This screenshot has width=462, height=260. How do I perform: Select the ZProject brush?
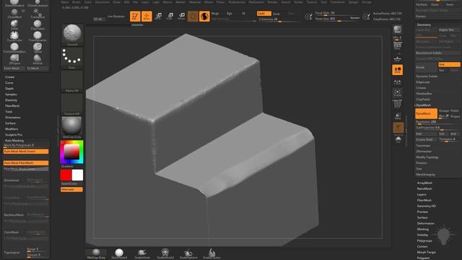[x=14, y=59]
